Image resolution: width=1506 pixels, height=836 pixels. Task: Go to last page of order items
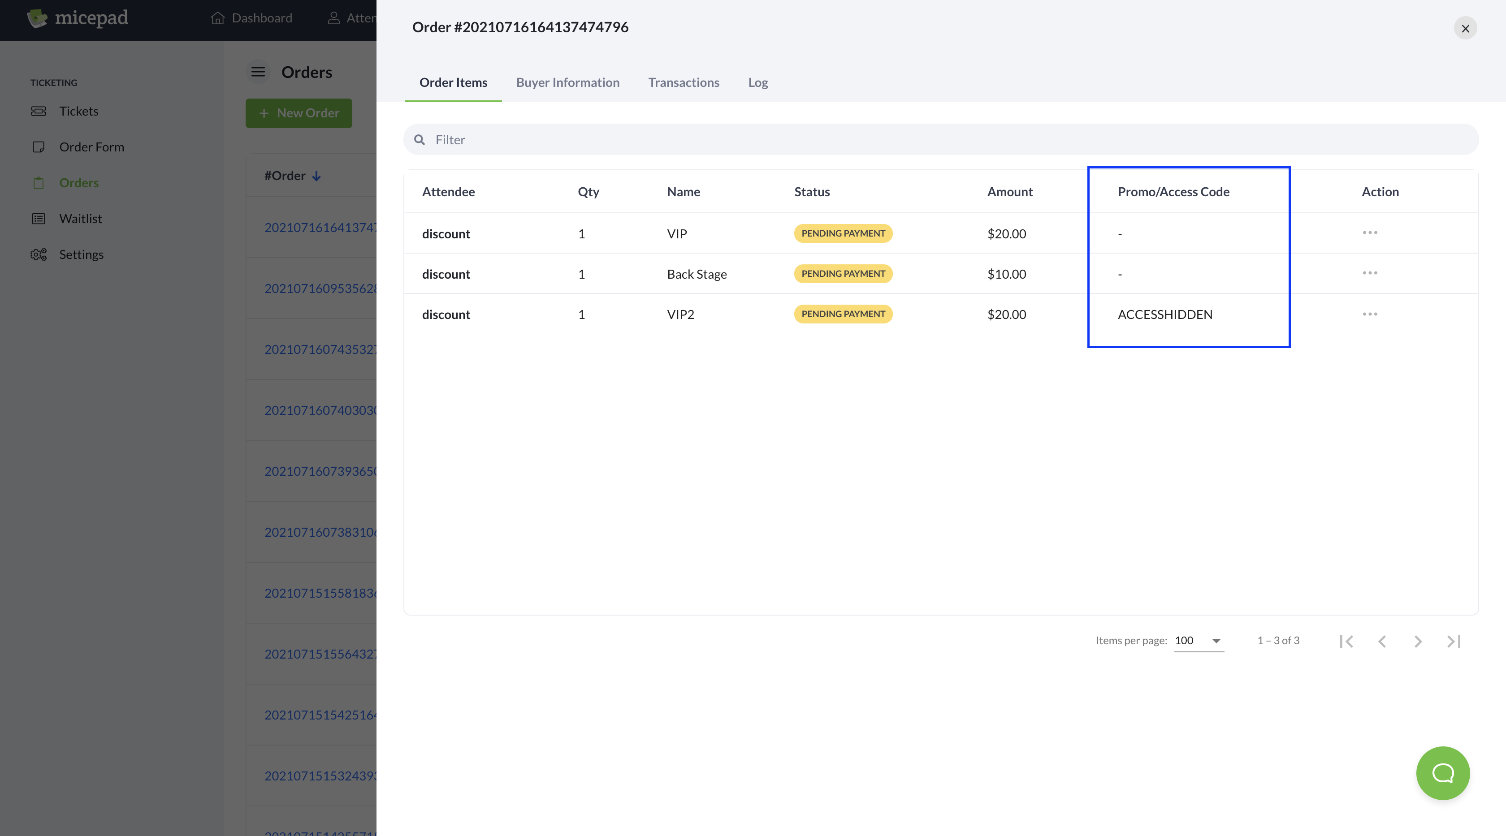click(1454, 641)
